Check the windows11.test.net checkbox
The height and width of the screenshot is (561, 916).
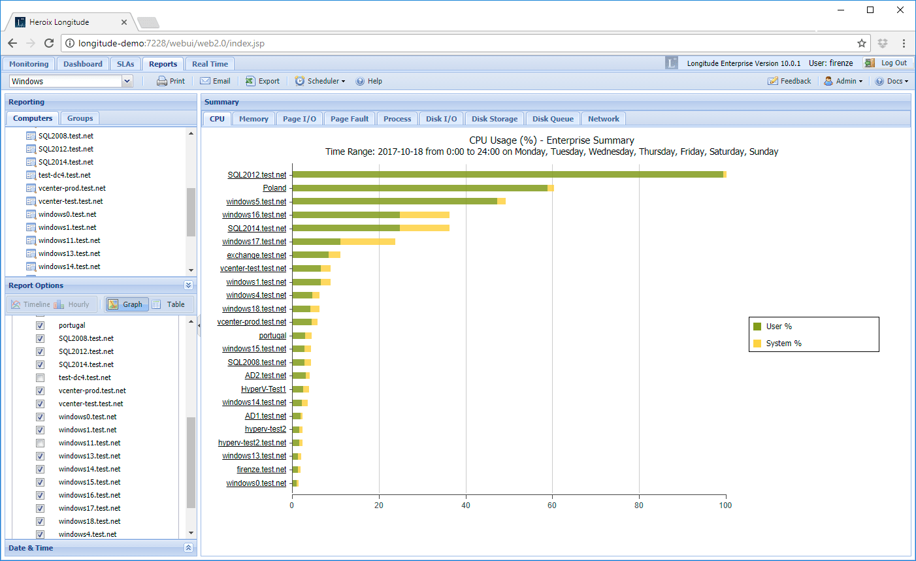point(40,443)
